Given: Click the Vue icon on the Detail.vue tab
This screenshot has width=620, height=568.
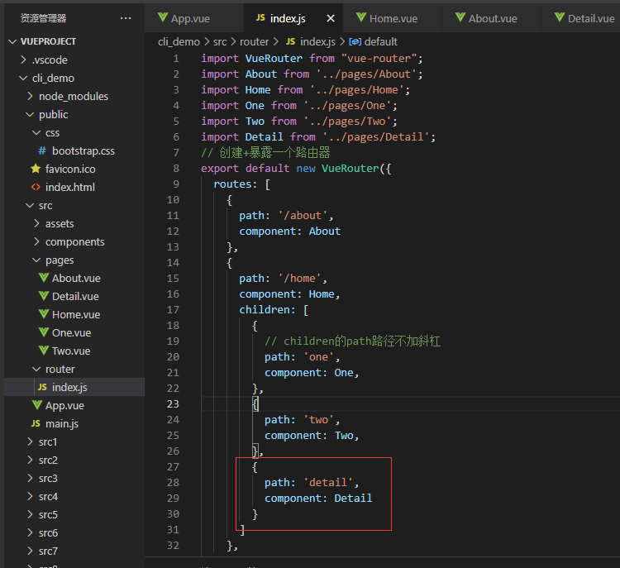Looking at the screenshot, I should coord(560,17).
